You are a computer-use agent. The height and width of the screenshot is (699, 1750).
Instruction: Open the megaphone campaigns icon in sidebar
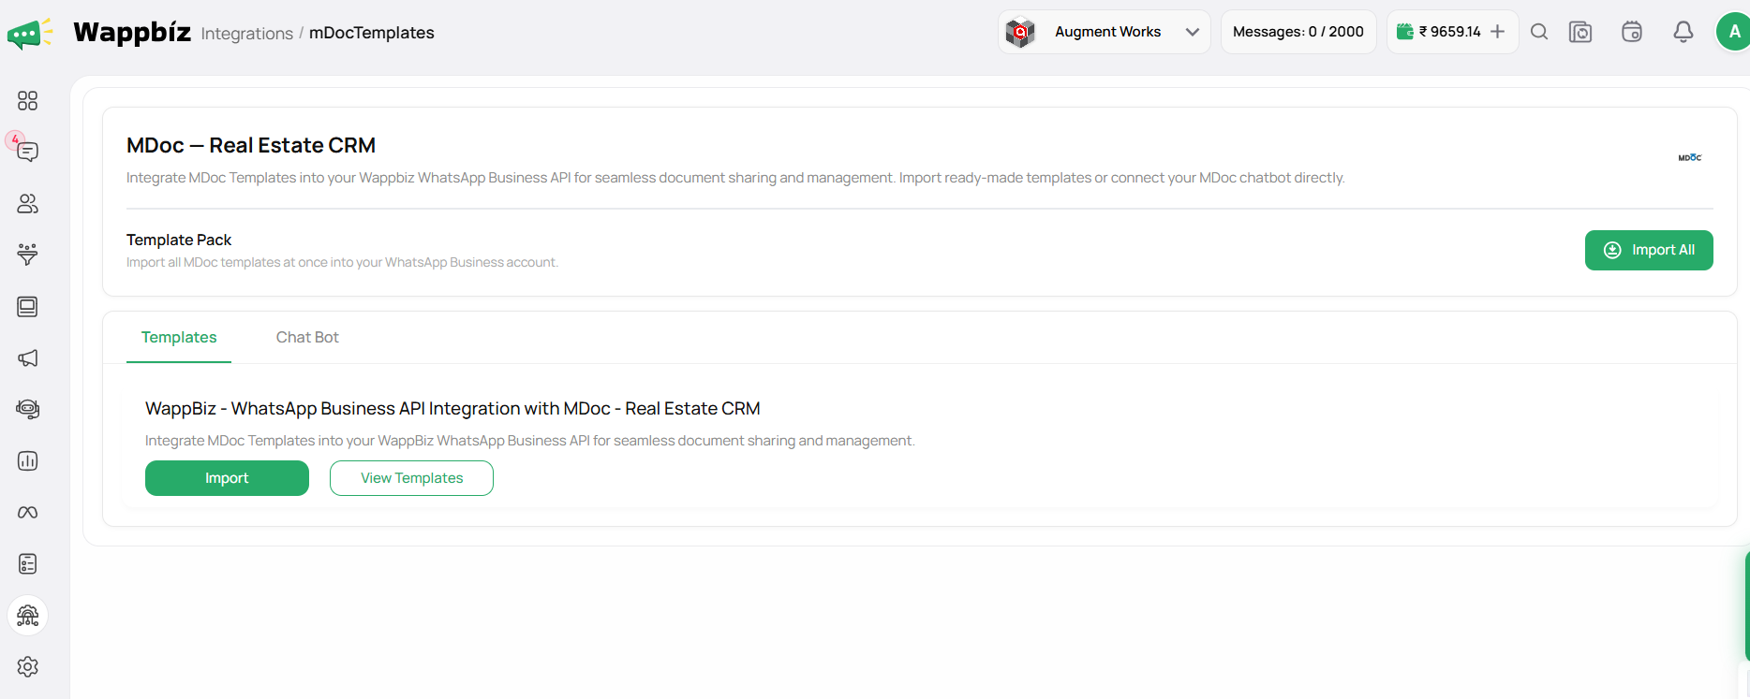[x=28, y=358]
